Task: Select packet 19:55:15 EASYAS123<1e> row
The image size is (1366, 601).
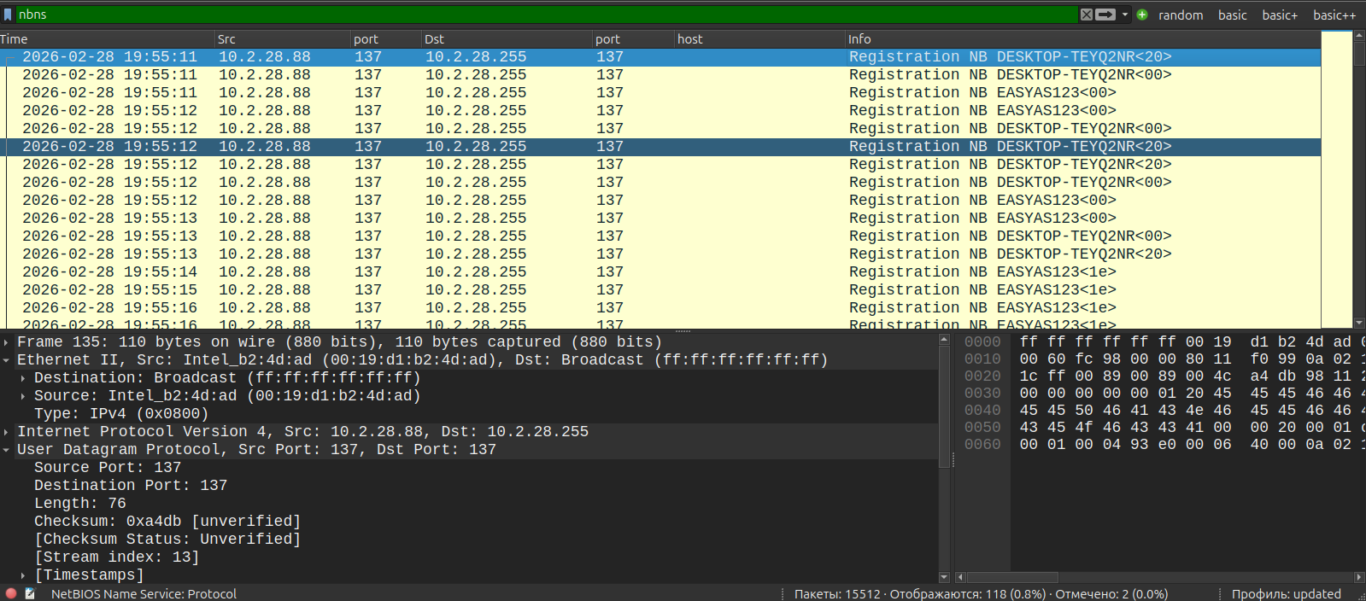Action: (660, 290)
